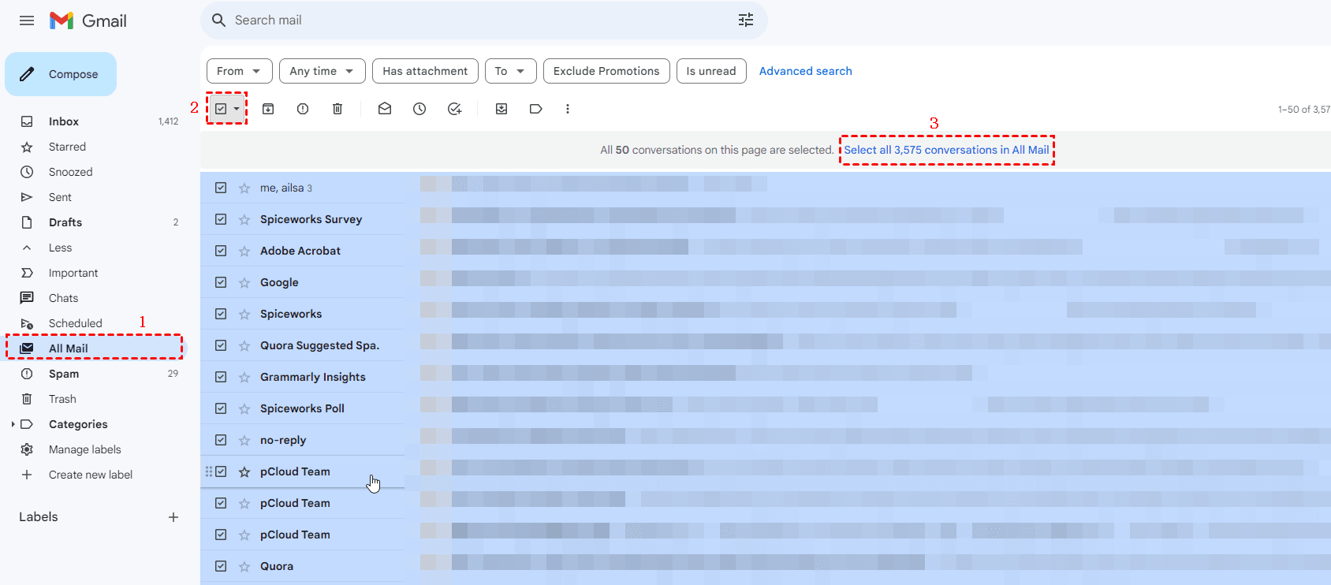Uncheck the Grammarly Insights email
1331x585 pixels.
(x=221, y=377)
